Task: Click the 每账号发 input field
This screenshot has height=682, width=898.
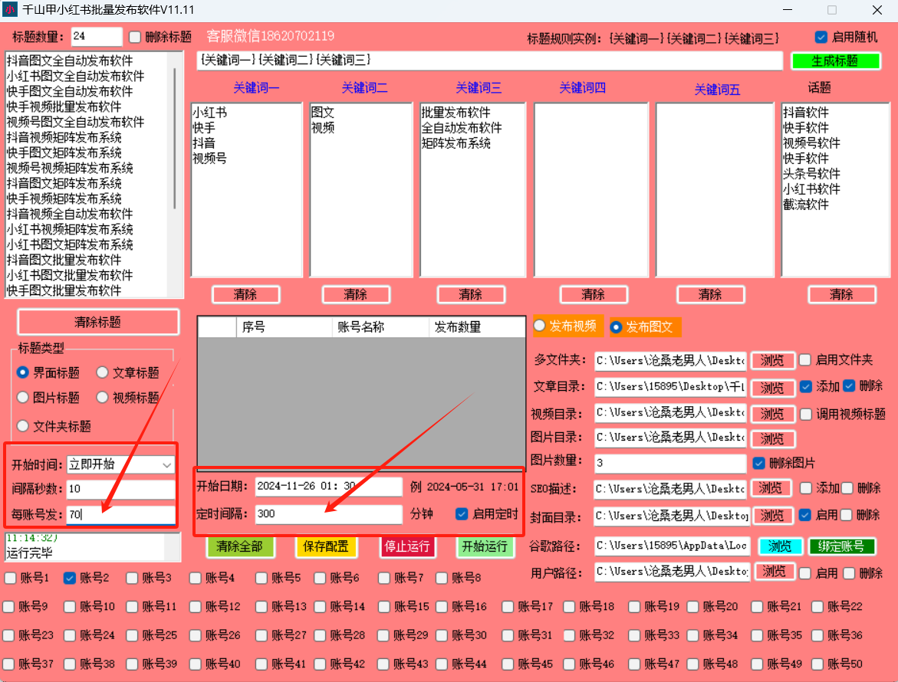Action: (121, 514)
